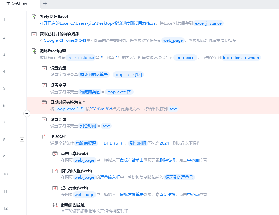This screenshot has height=215, width=279.
Task: Add a new flow tab with plus
Action: tap(45, 3)
